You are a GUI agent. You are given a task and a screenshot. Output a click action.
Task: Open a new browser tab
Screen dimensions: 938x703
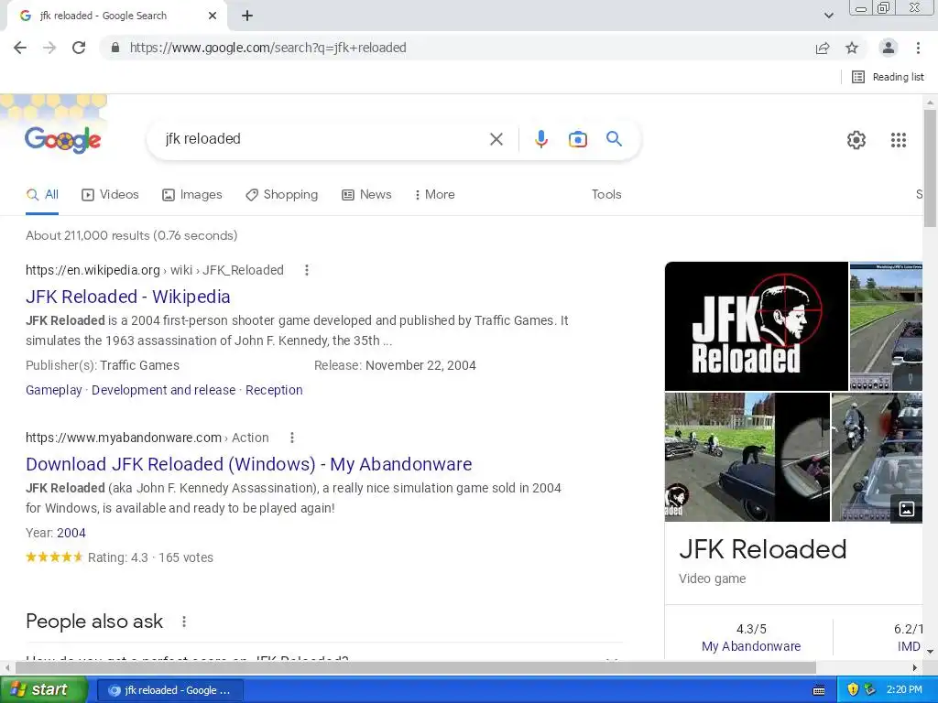[x=247, y=16]
